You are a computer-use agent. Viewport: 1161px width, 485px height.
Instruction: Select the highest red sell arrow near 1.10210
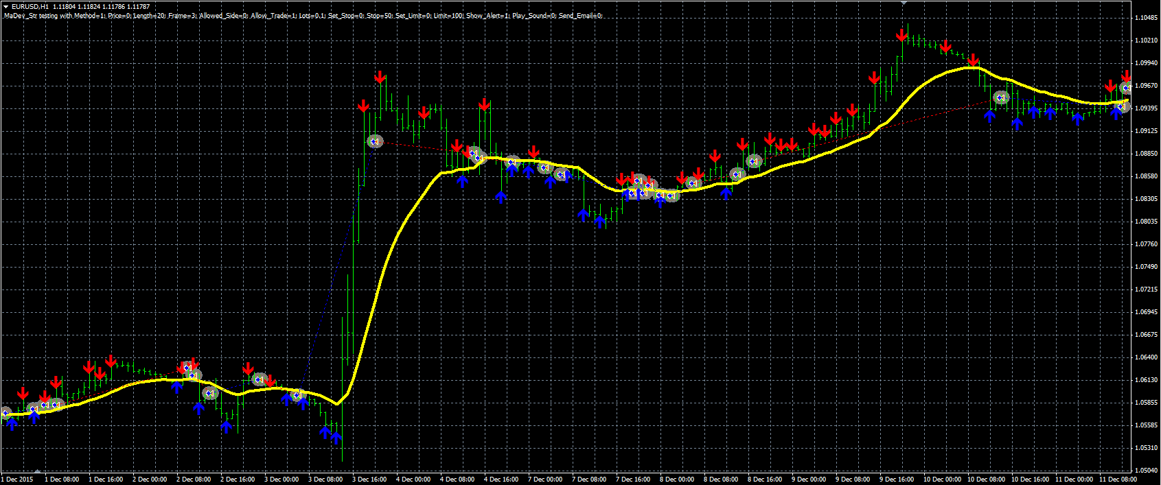click(x=901, y=35)
